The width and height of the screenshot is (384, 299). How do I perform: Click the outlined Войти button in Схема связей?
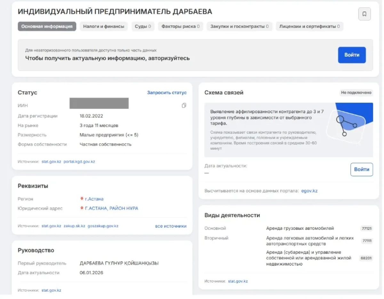pos(362,169)
